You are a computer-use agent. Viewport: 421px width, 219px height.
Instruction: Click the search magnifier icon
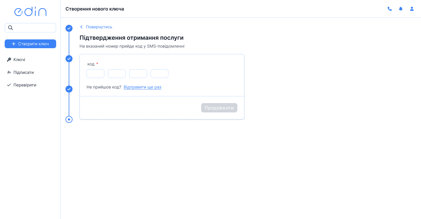11,28
